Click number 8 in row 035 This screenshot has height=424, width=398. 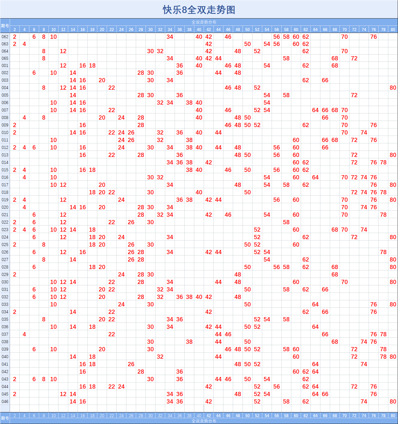(x=44, y=319)
